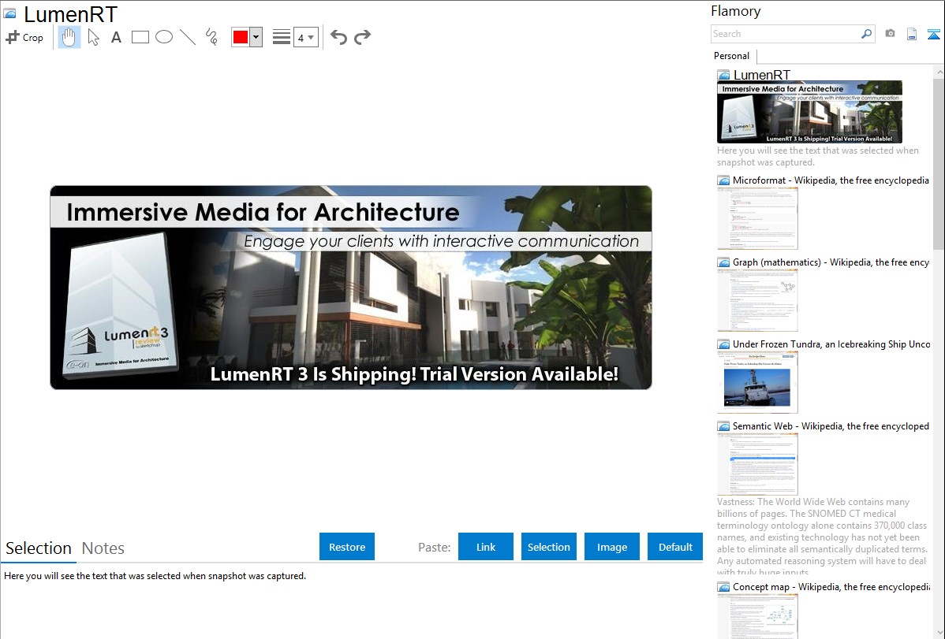
Task: Click the icon beside Concept map entry
Action: tap(723, 587)
